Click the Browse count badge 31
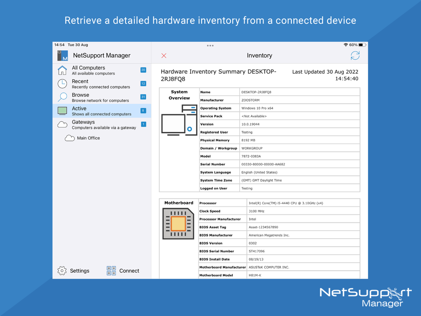 click(x=143, y=97)
